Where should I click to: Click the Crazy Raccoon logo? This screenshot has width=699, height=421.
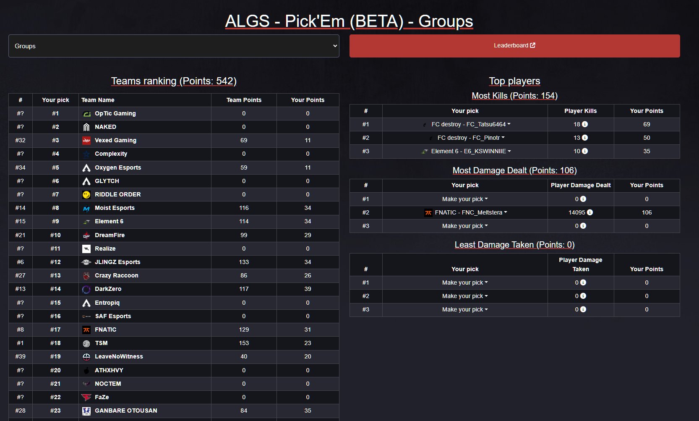86,276
